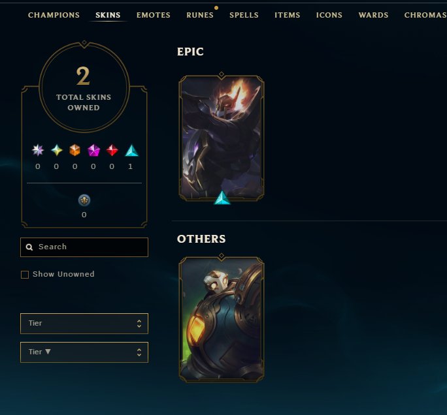Click the silver Ultimate tier gem icon

point(38,150)
